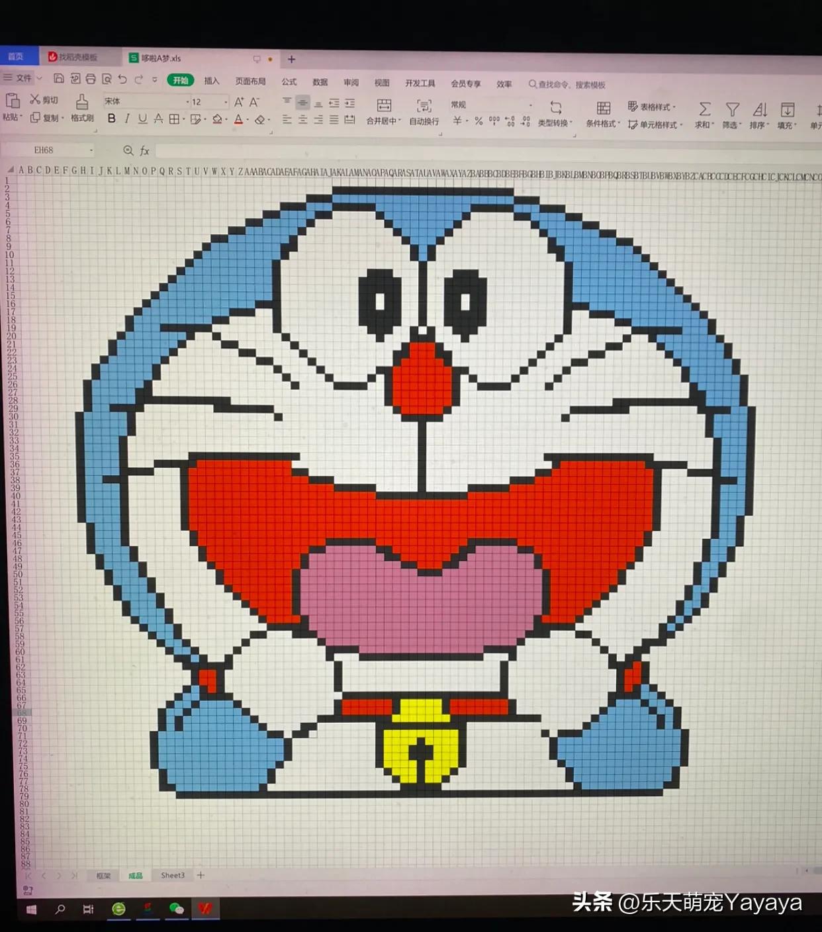This screenshot has width=822, height=932.
Task: Undo the last action
Action: [x=122, y=79]
